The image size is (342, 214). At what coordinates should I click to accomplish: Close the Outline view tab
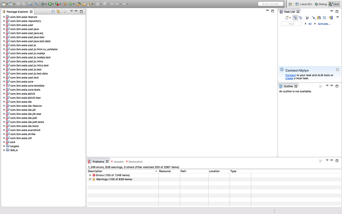[x=296, y=86]
